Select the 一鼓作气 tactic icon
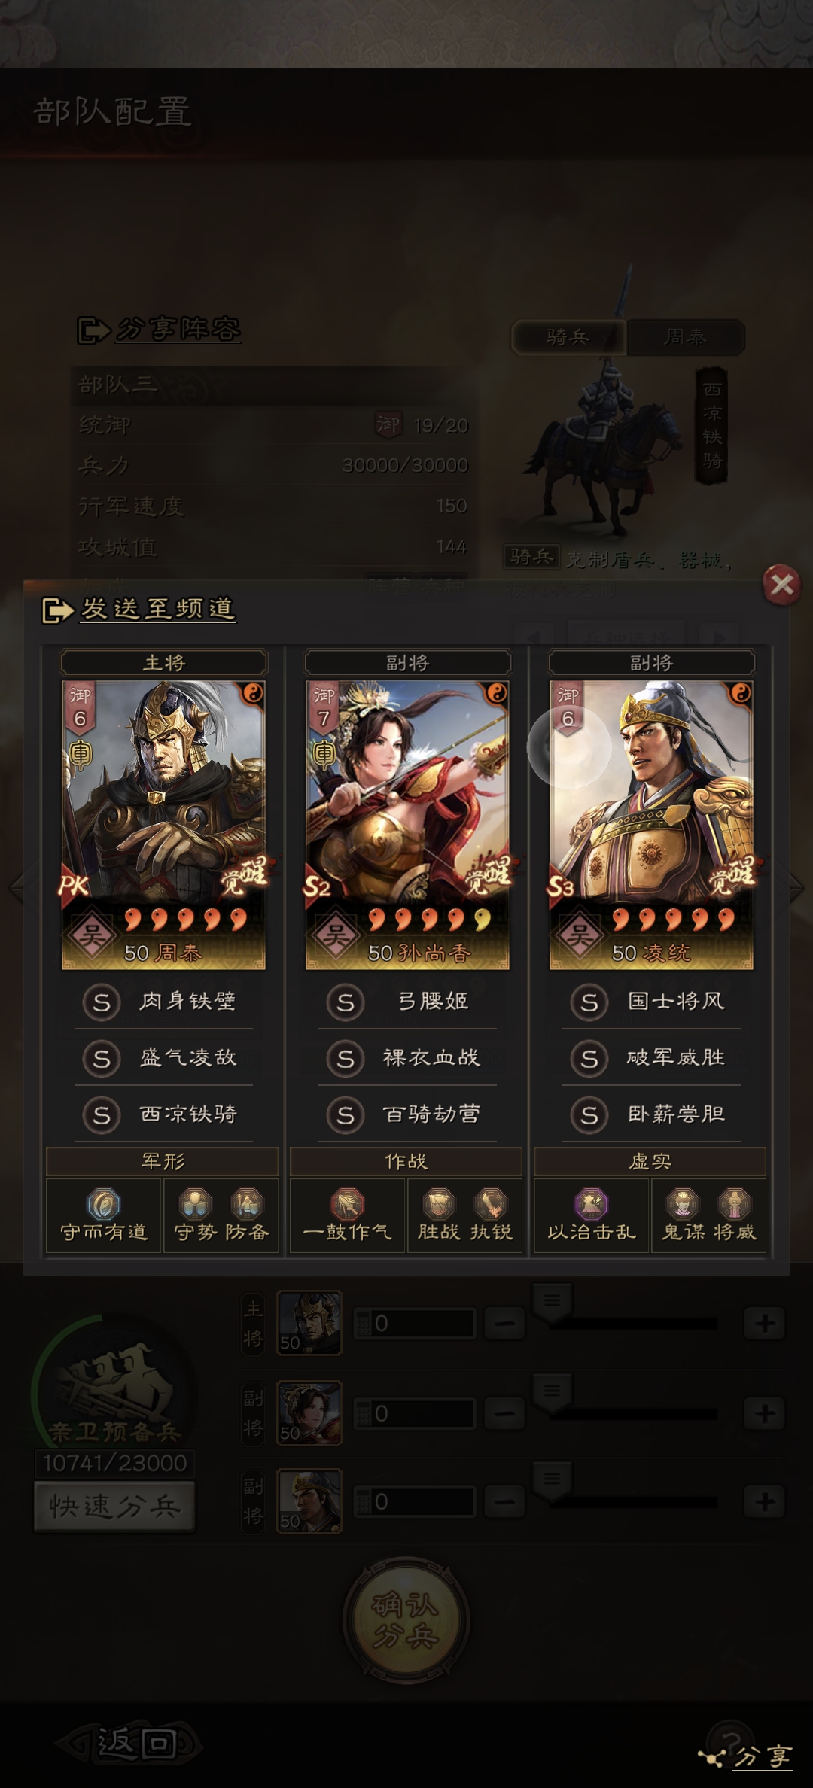 pos(347,1204)
